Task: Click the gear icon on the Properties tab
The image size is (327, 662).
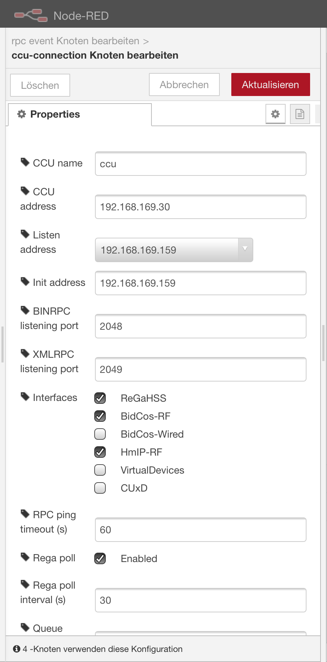Action: coord(22,114)
